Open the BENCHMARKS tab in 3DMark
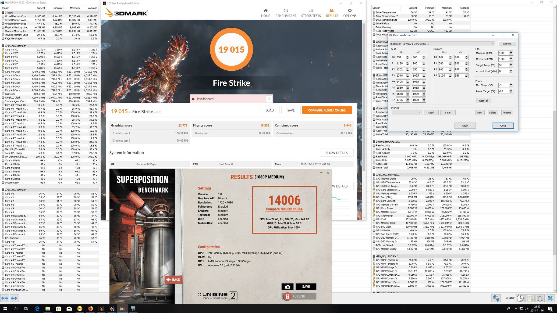557x313 pixels. (x=286, y=13)
